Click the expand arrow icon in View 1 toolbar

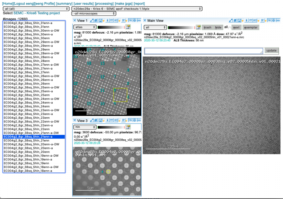pyautogui.click(x=92, y=20)
